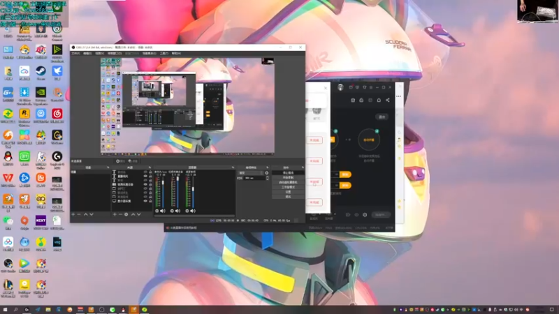Open the 工具 menu in OBS
Image resolution: width=559 pixels, height=314 pixels.
click(164, 54)
